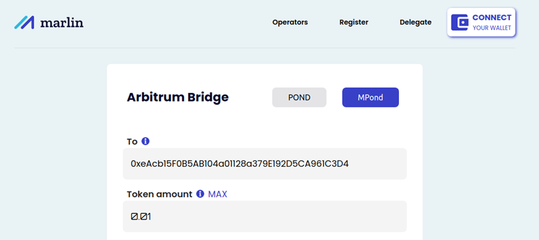Show info tooltip beside Token amount
Viewport: 539px width, 240px height.
click(200, 194)
